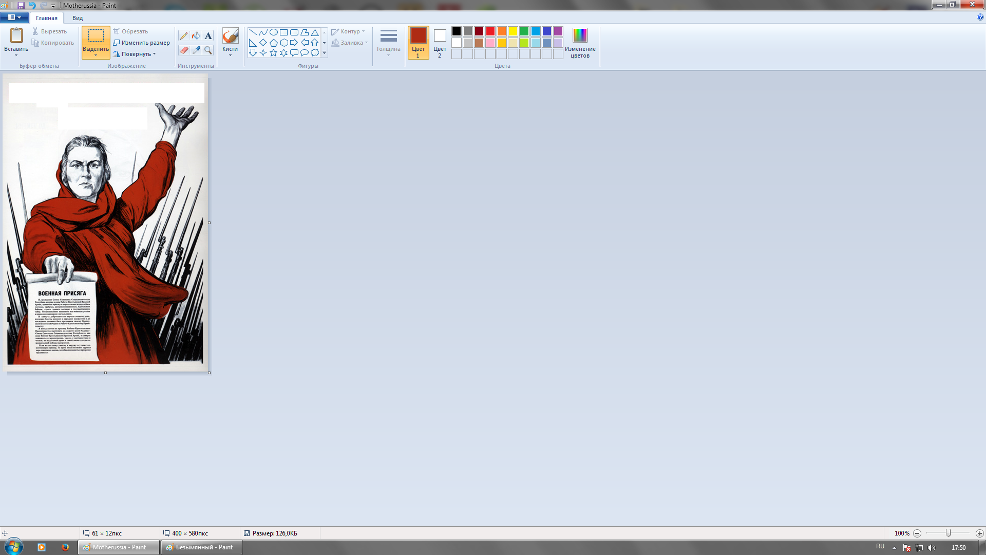Click Resize (Изменить размер) button

click(141, 43)
